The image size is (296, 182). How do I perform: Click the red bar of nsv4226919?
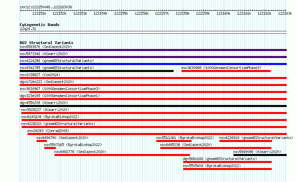click(x=246, y=141)
